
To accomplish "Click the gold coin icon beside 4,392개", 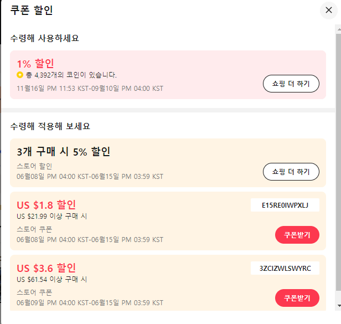I will [x=20, y=75].
